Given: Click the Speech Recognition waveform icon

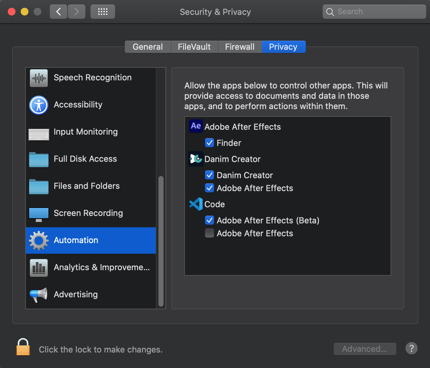Looking at the screenshot, I should tap(39, 78).
